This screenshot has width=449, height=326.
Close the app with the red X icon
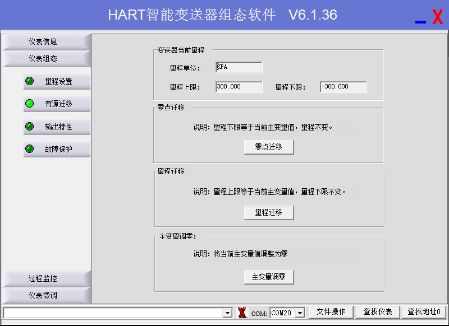(x=437, y=17)
